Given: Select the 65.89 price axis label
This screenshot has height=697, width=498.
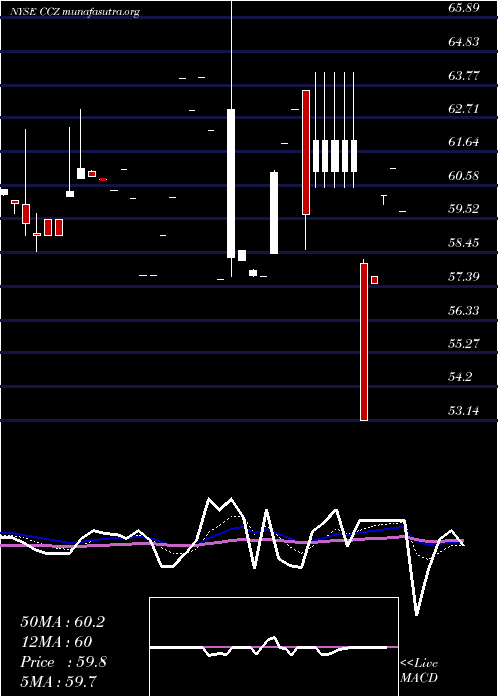Looking at the screenshot, I should 464,8.
